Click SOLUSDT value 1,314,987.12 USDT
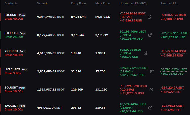Viewport: 190px width, 115px height. (51, 90)
